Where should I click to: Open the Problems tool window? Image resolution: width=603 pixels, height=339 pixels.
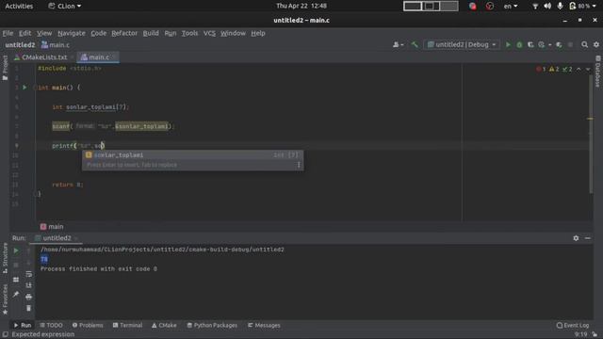(88, 325)
